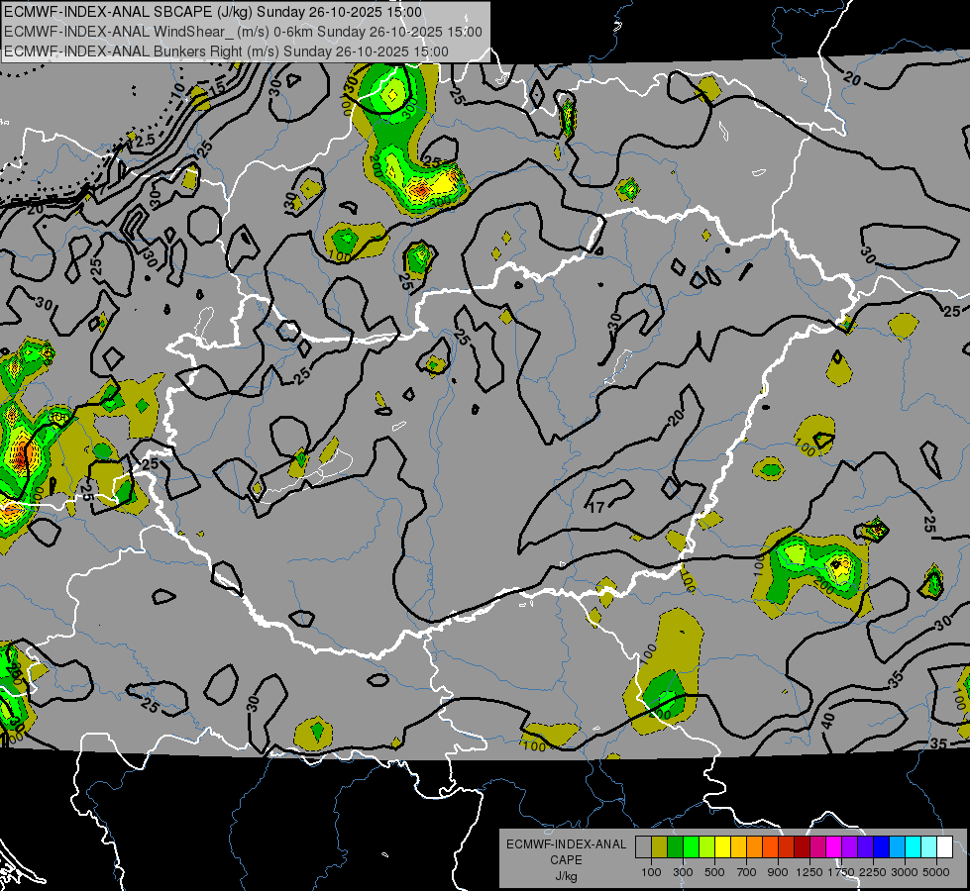Click the 100 legend tick value
This screenshot has height=891, width=970.
(x=651, y=872)
